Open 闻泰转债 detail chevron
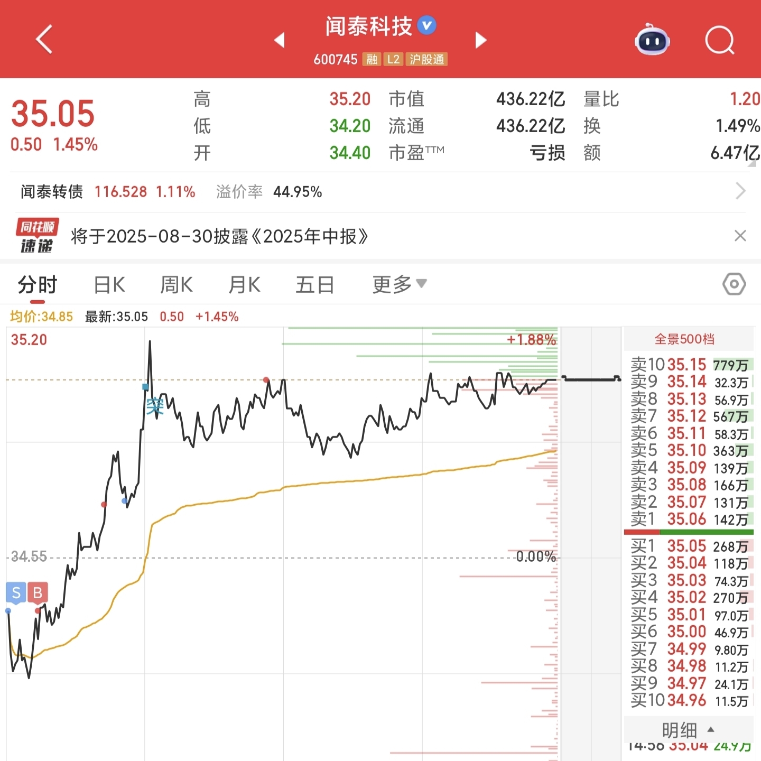The width and height of the screenshot is (761, 761). pyautogui.click(x=740, y=191)
